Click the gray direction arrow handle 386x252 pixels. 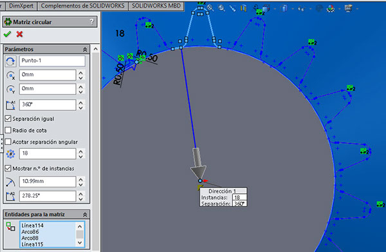click(198, 163)
